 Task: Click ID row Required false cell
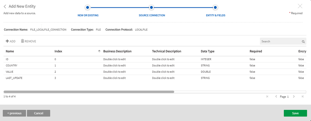click(252, 59)
